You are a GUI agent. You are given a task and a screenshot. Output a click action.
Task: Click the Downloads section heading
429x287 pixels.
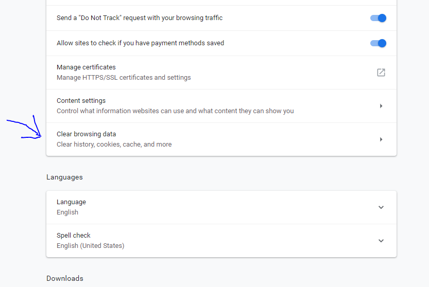(x=64, y=278)
